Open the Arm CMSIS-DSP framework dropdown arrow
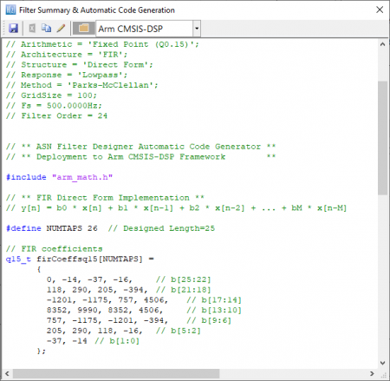 click(x=197, y=29)
